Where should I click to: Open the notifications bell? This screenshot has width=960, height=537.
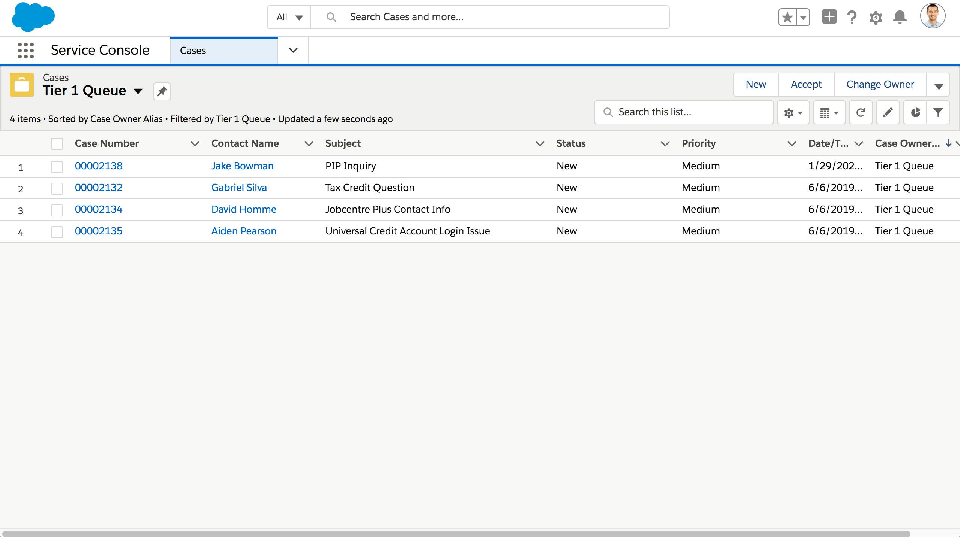click(900, 17)
